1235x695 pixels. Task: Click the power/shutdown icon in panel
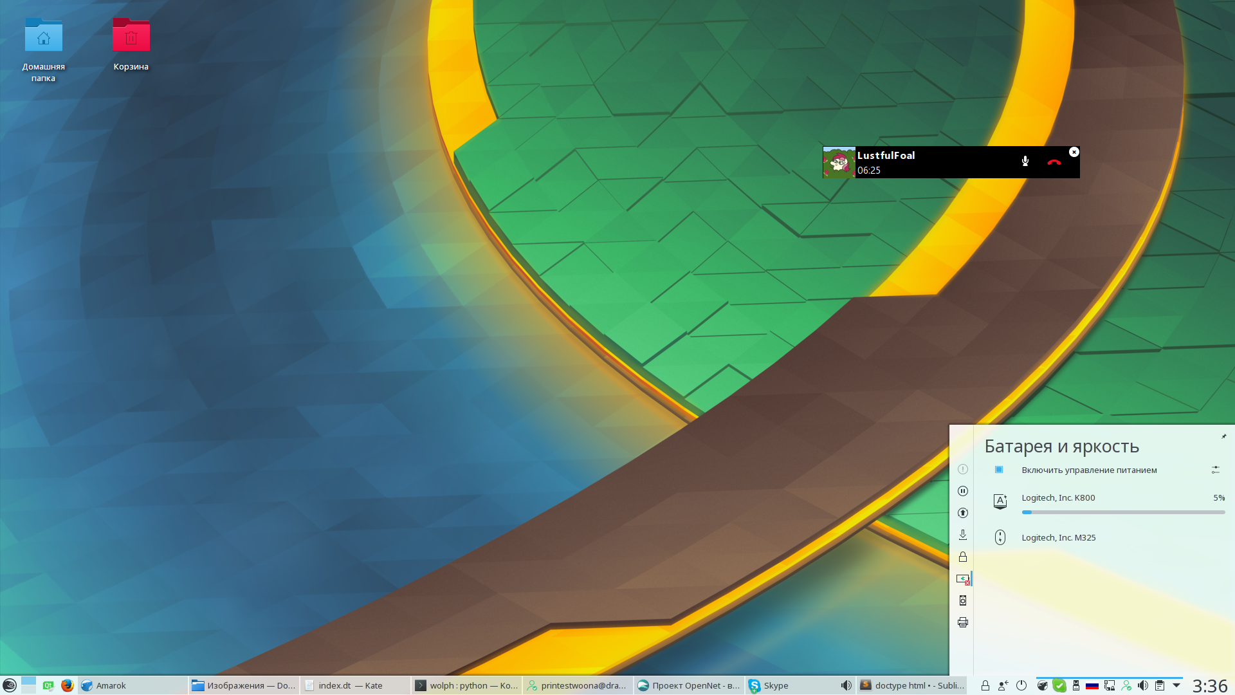[x=1021, y=686]
